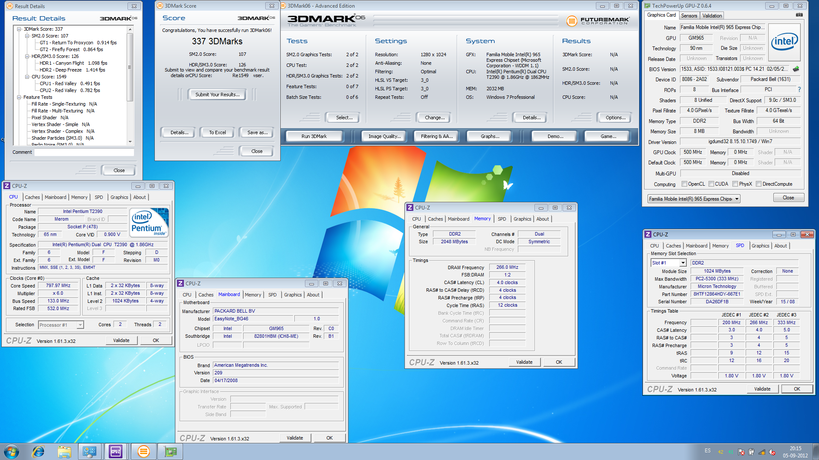
Task: Collapse the CPU Score: 1549 node
Action: [x=27, y=77]
